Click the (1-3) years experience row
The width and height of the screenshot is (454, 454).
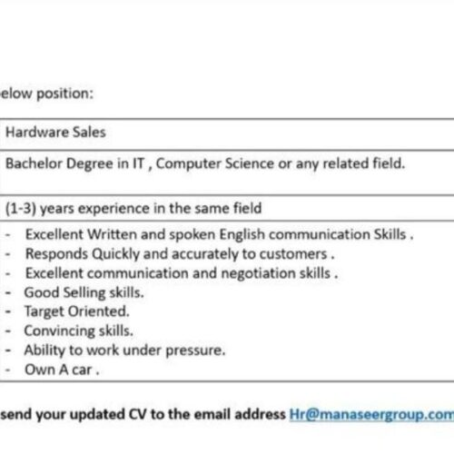point(227,208)
